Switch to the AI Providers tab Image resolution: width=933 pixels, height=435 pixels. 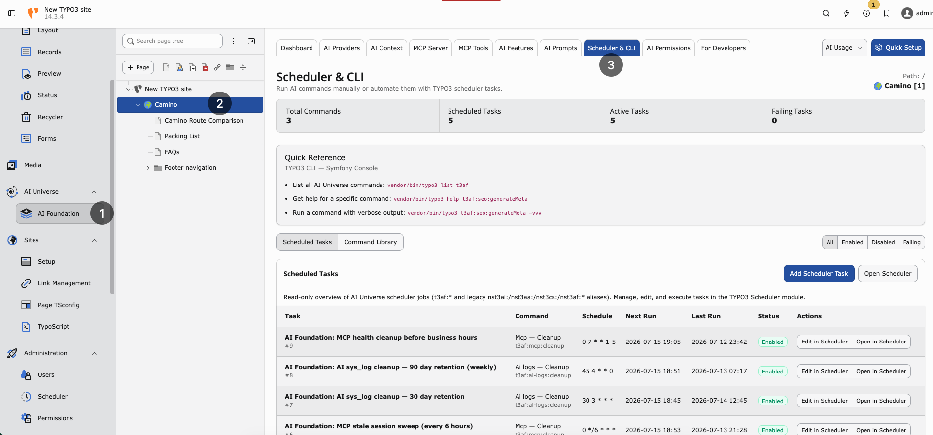point(342,48)
